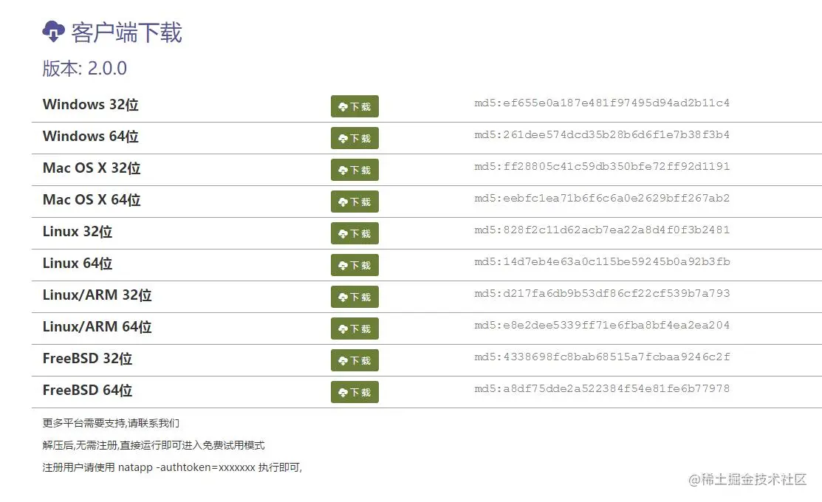Download the Linux/ARM 32位 client
The width and height of the screenshot is (822, 502).
(x=355, y=297)
